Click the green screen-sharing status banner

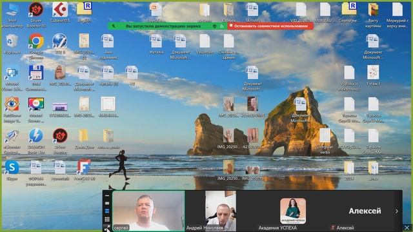pos(168,26)
